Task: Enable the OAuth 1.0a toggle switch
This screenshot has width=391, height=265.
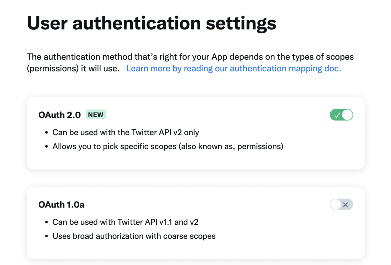Action: pos(341,205)
